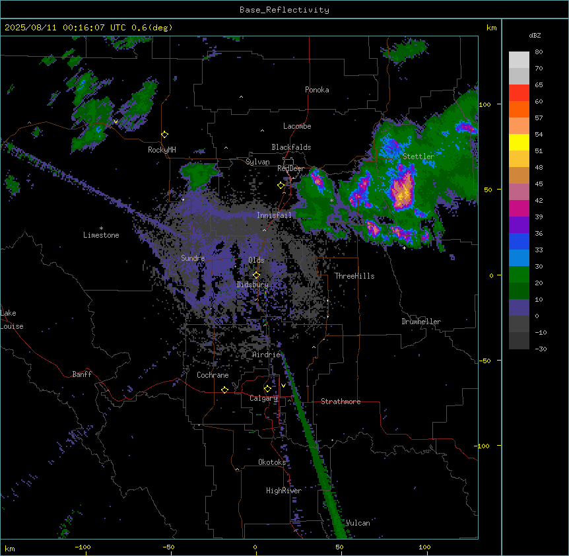This screenshot has width=569, height=556.
Task: Click the Vulcan label
Action: pos(358,523)
